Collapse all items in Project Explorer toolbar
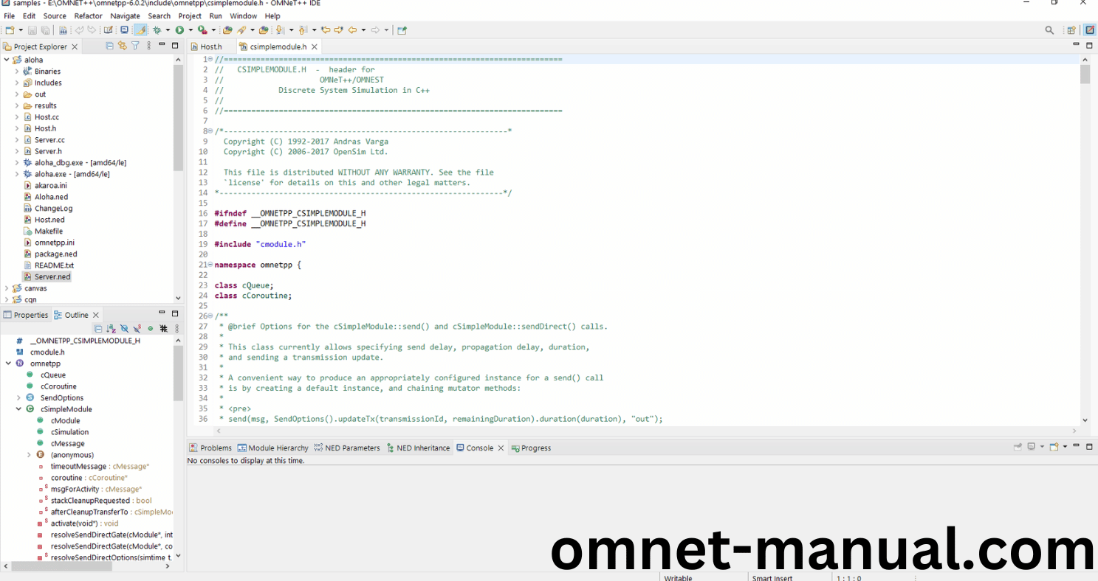The height and width of the screenshot is (581, 1098). click(x=109, y=46)
